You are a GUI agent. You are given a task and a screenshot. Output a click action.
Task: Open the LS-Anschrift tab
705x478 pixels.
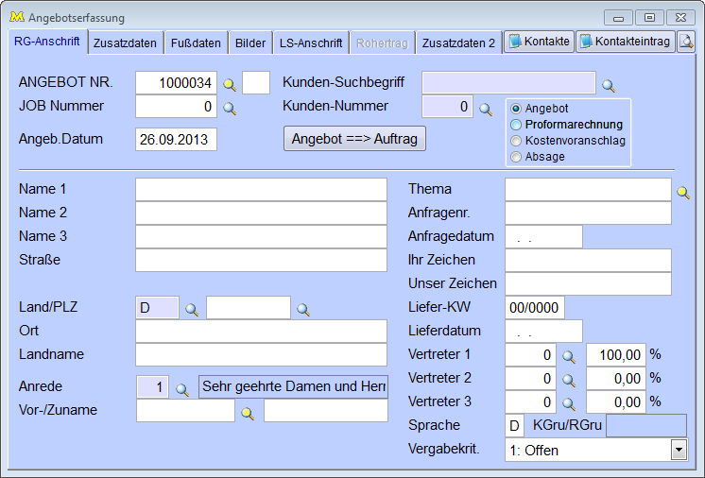point(311,43)
